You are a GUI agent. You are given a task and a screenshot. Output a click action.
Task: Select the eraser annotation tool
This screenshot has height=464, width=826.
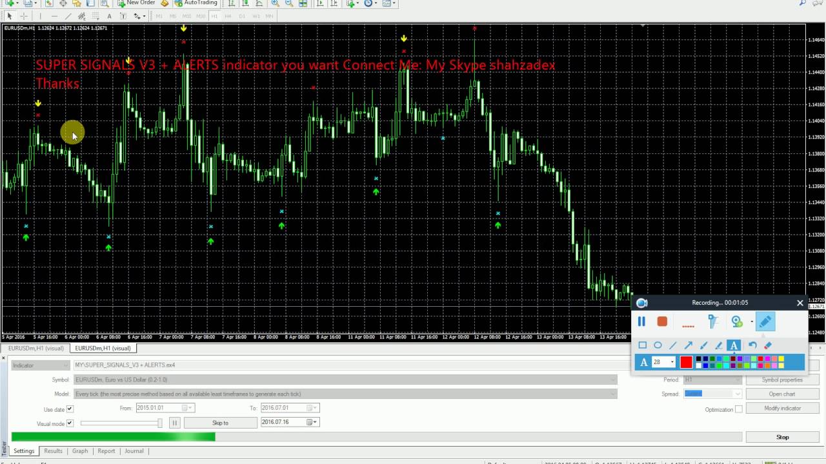click(768, 345)
